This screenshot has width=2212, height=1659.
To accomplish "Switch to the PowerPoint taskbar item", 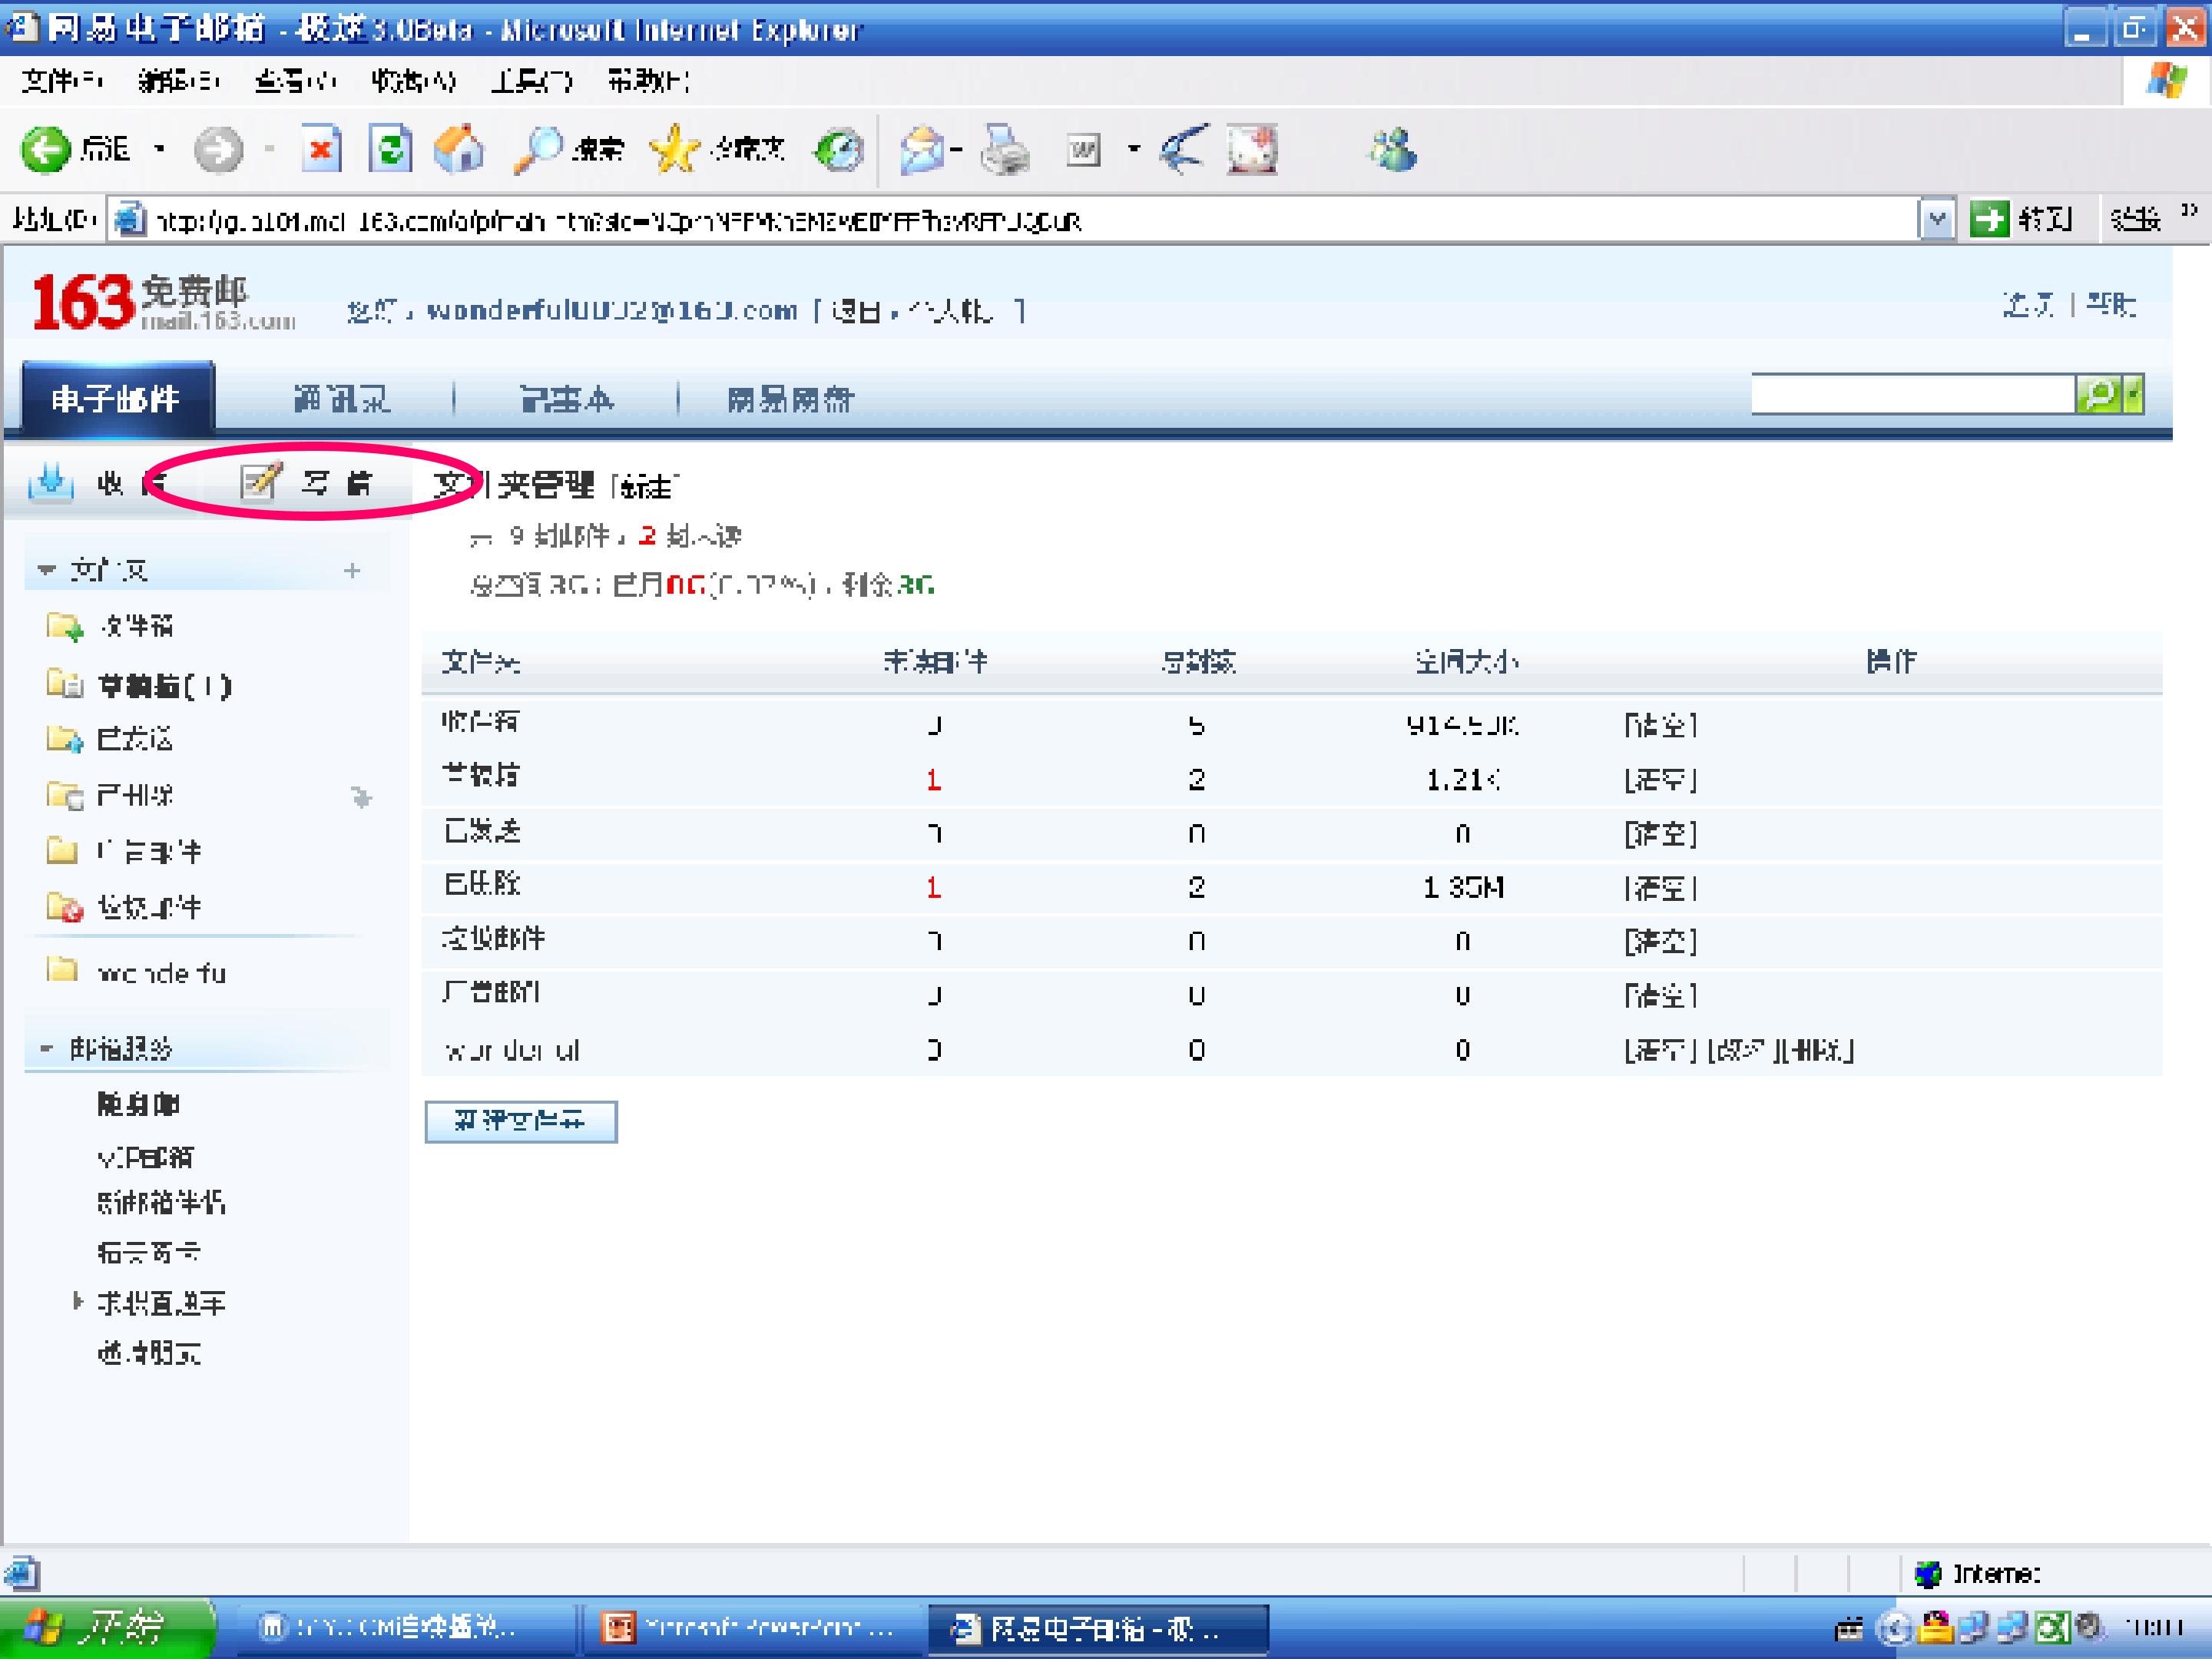I will [x=752, y=1630].
